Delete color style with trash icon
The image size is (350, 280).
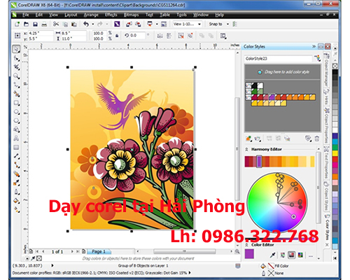coord(317,139)
